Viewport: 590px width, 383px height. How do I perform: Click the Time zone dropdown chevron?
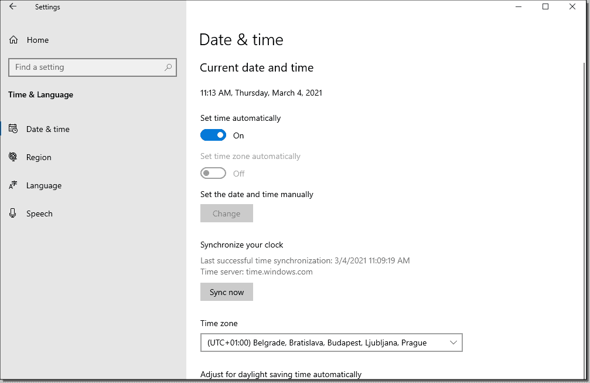pos(453,343)
